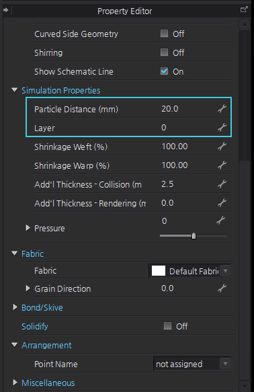Open the Default Fabric dropdown list
The image size is (254, 392).
[x=189, y=271]
